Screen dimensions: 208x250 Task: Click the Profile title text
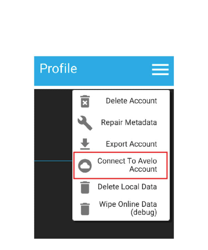tap(58, 68)
